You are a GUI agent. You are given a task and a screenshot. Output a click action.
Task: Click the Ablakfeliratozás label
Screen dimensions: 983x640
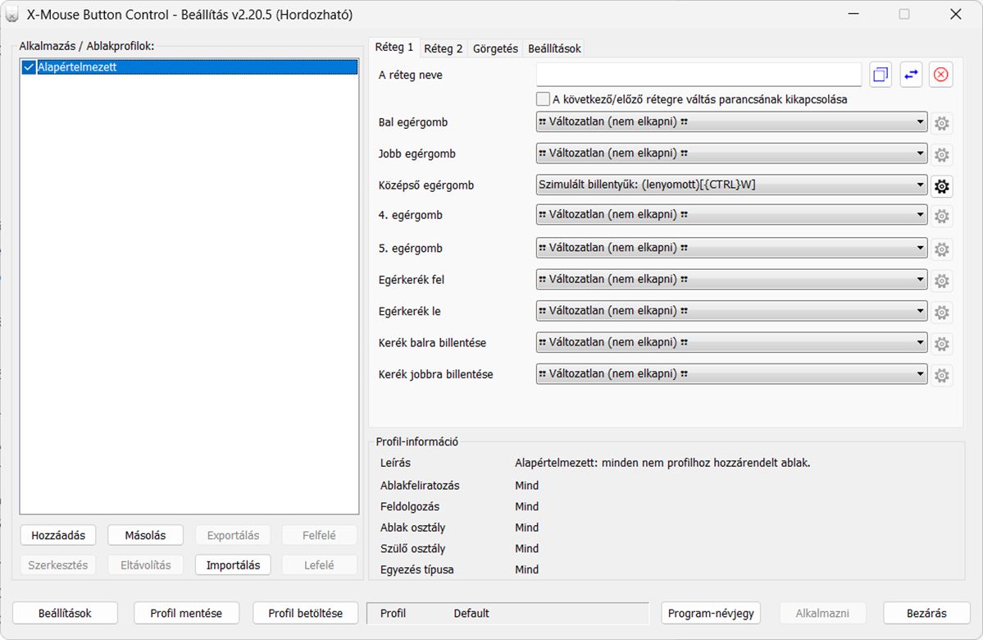(420, 485)
